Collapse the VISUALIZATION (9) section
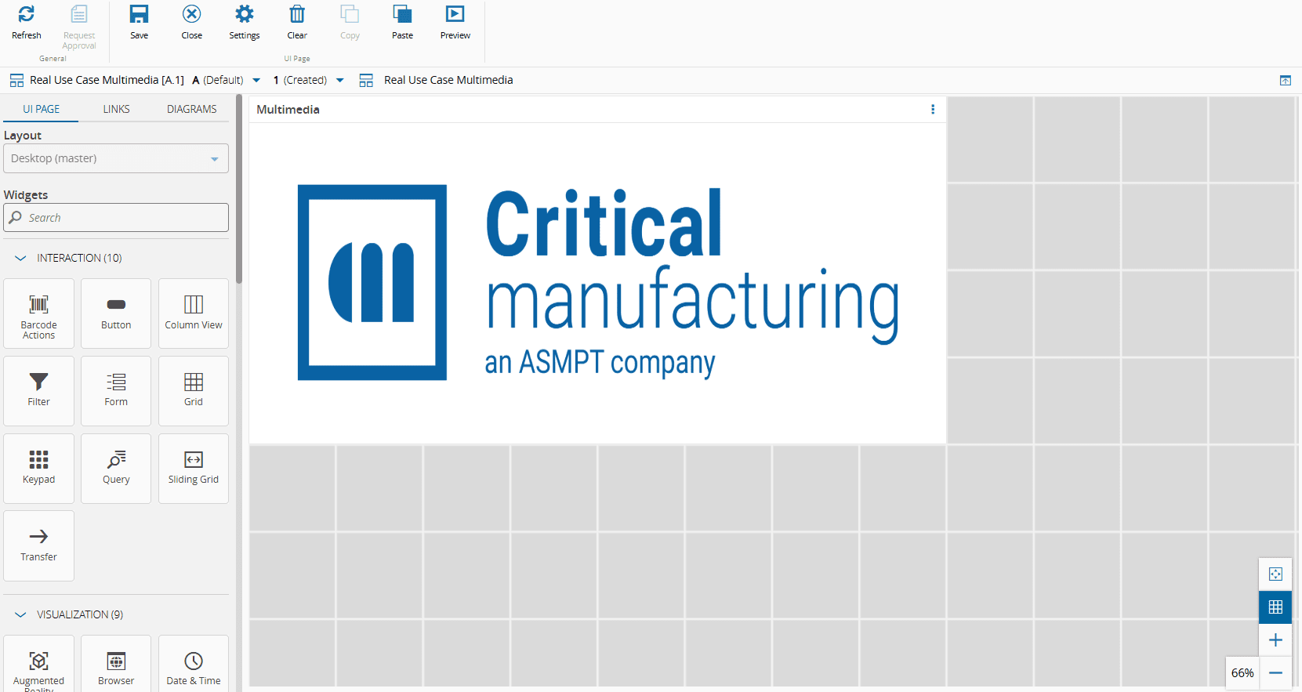The width and height of the screenshot is (1302, 692). tap(21, 614)
